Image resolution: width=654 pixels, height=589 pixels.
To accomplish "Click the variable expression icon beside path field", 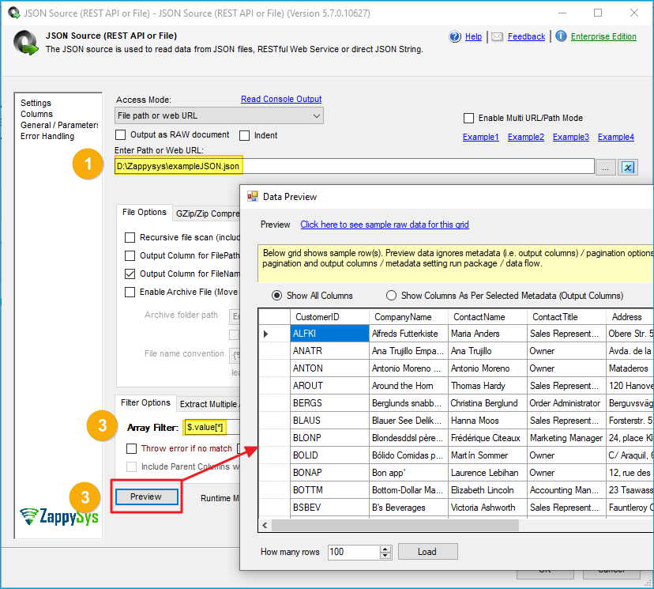I will tap(629, 167).
